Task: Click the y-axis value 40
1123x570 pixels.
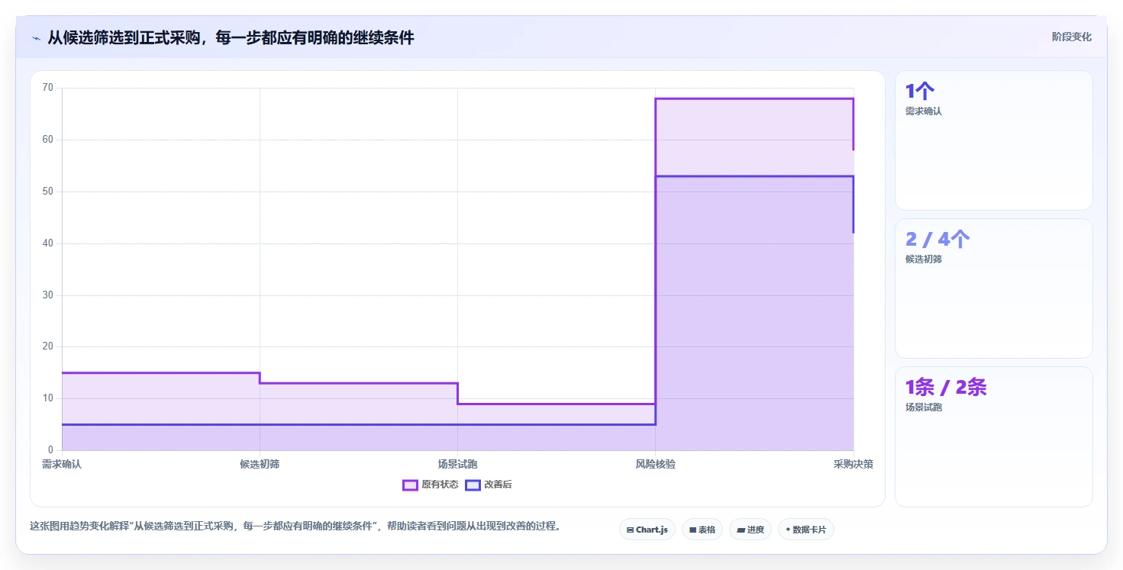Action: click(x=47, y=243)
